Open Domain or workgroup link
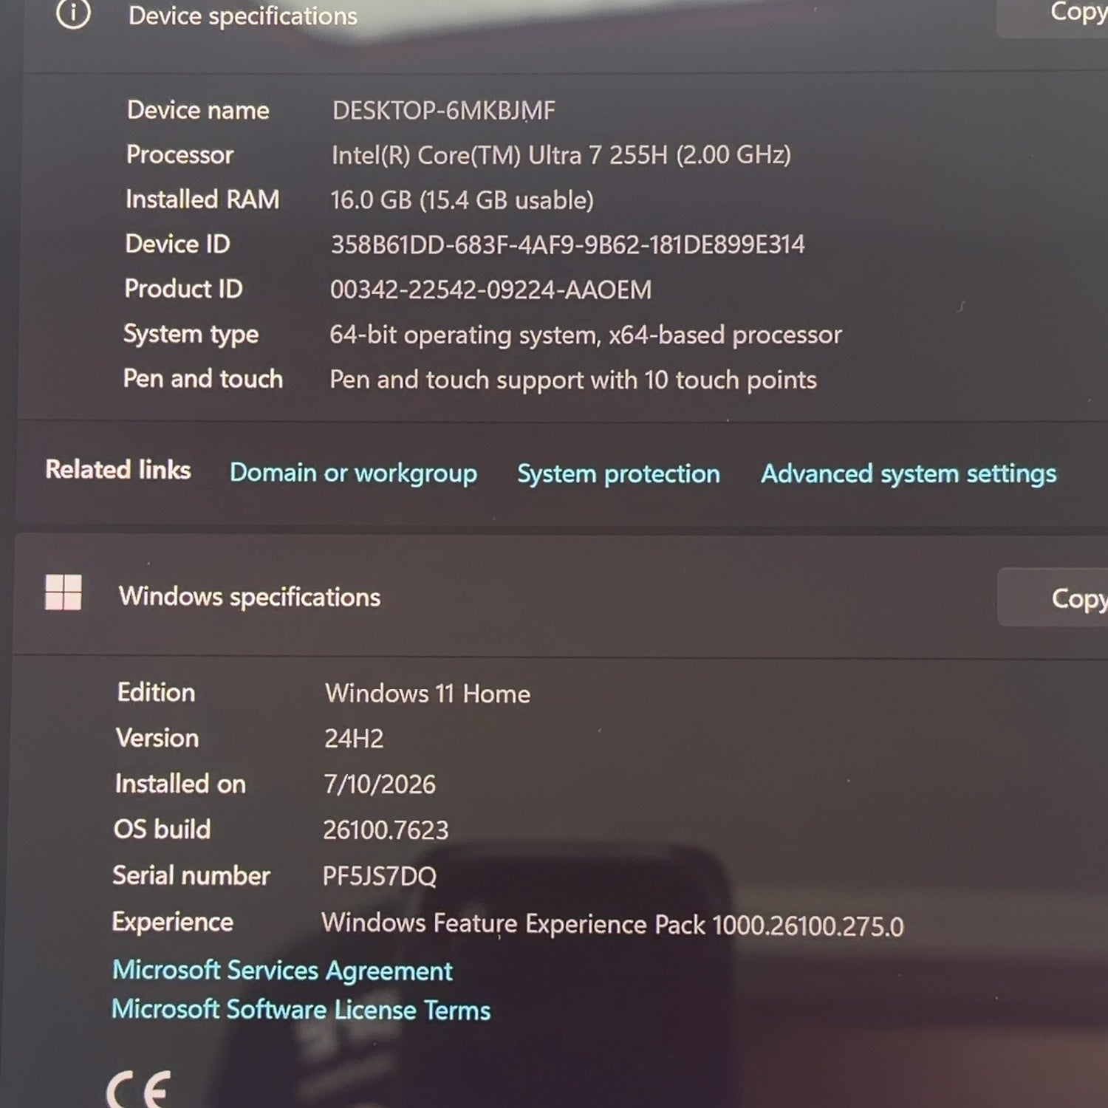Image resolution: width=1108 pixels, height=1108 pixels. click(x=353, y=473)
